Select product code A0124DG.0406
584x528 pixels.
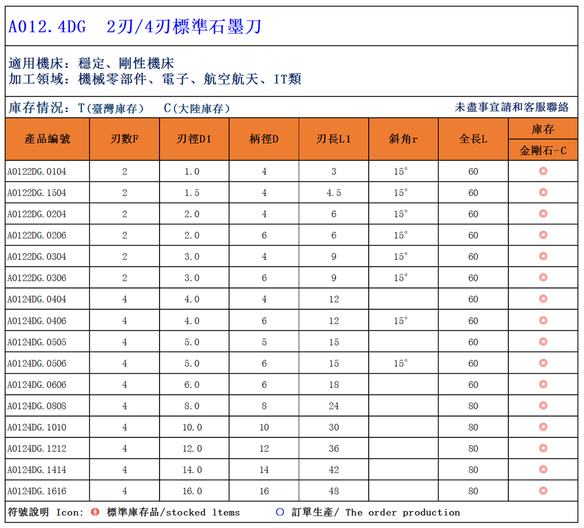pos(36,321)
